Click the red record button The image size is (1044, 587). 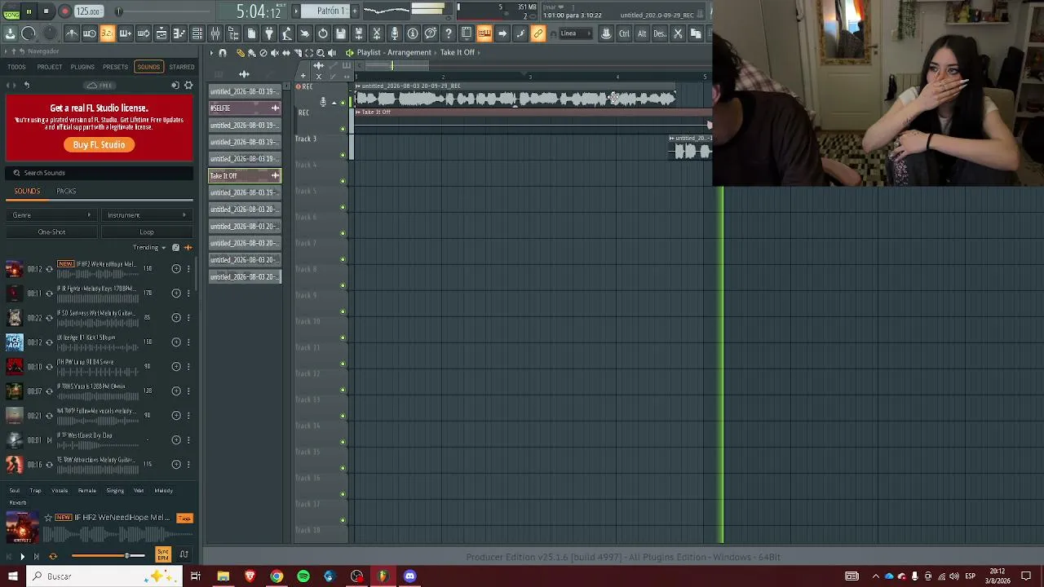(x=64, y=11)
